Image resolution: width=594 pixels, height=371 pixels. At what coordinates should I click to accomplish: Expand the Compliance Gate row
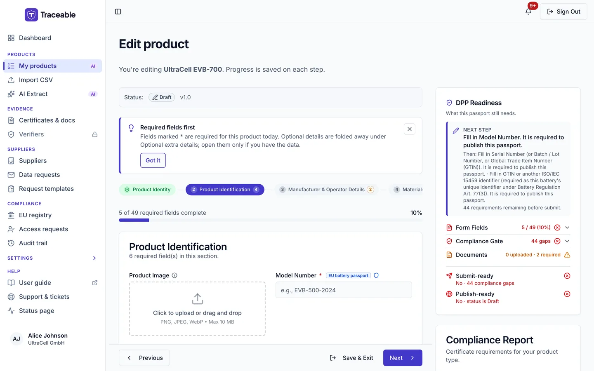click(x=567, y=241)
